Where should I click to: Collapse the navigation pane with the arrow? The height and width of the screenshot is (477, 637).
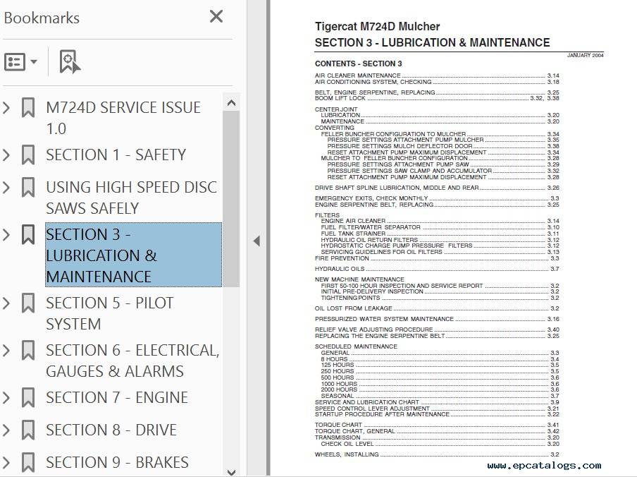point(256,241)
